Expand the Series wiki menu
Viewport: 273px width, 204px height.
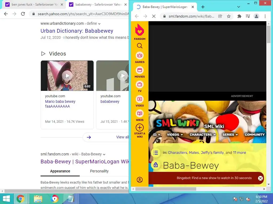point(230,135)
